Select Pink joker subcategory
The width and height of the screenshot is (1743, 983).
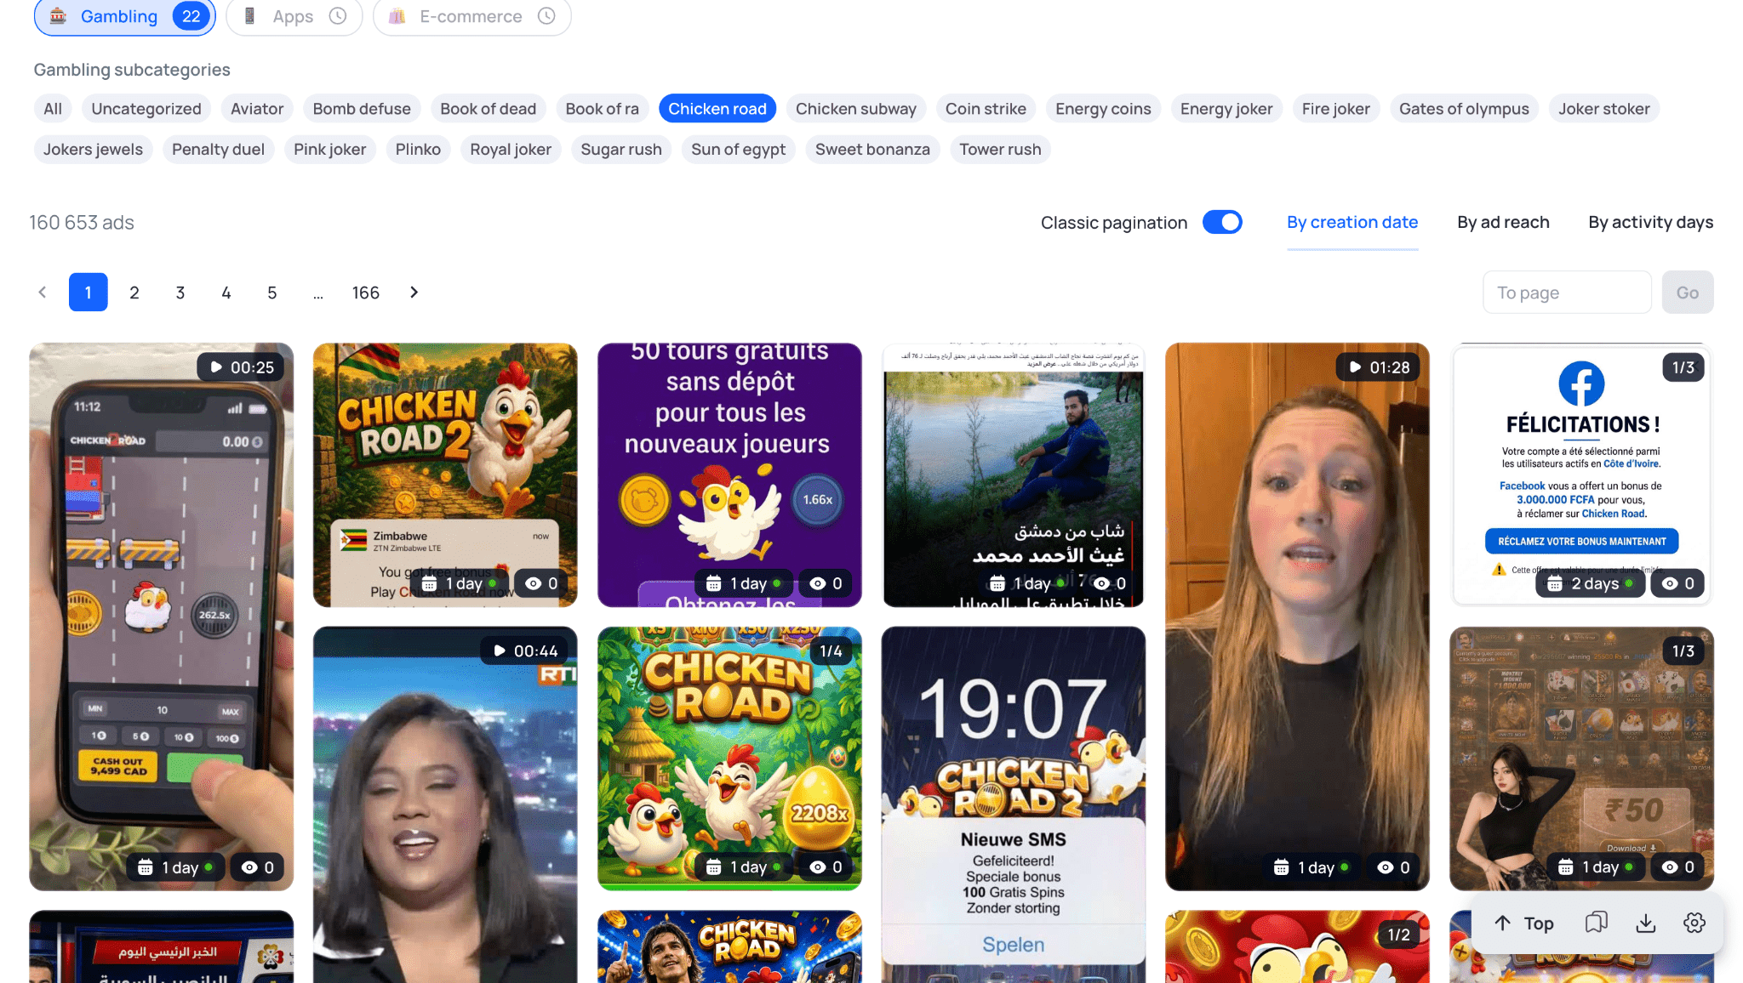(330, 150)
